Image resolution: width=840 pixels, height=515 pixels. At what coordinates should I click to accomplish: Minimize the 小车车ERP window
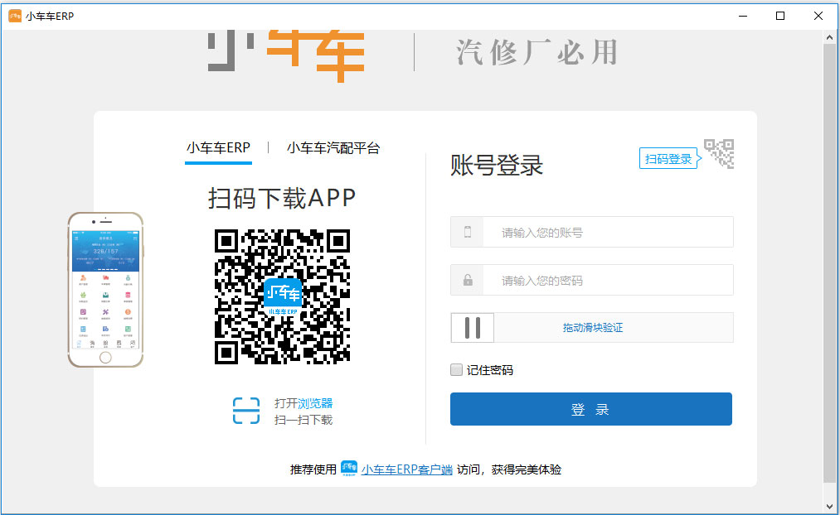[x=743, y=16]
